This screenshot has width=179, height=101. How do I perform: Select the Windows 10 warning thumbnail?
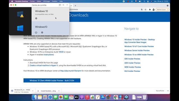pyautogui.click(x=20, y=14)
